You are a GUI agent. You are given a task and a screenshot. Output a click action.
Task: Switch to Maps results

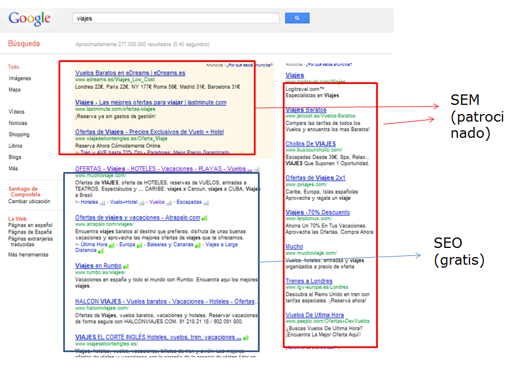tap(14, 90)
